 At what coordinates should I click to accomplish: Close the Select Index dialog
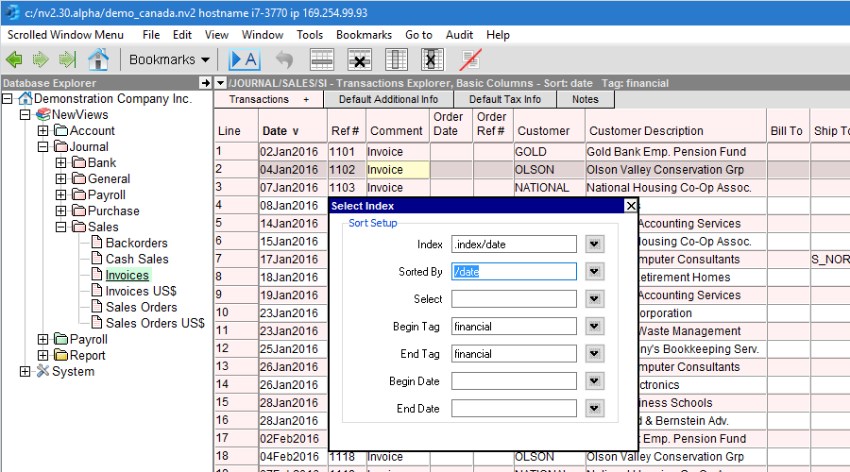(x=631, y=206)
